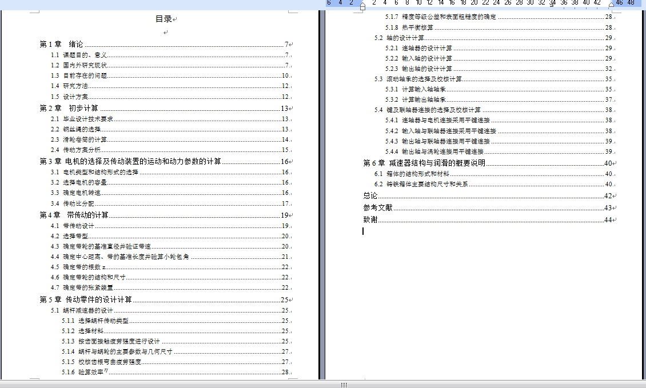Click the tab stop marker near 34 on the ruler

(552, 6)
